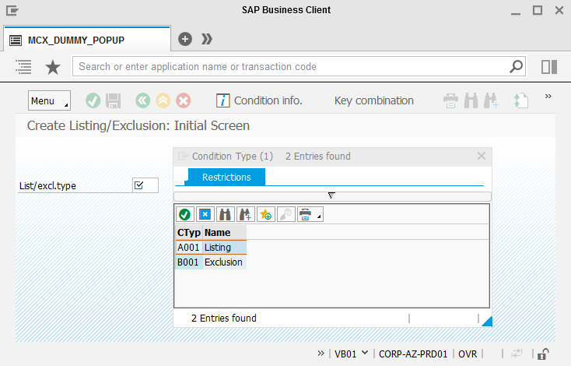Click the search magnifier icon
Screen dimensions: 571x366
[x=516, y=67]
